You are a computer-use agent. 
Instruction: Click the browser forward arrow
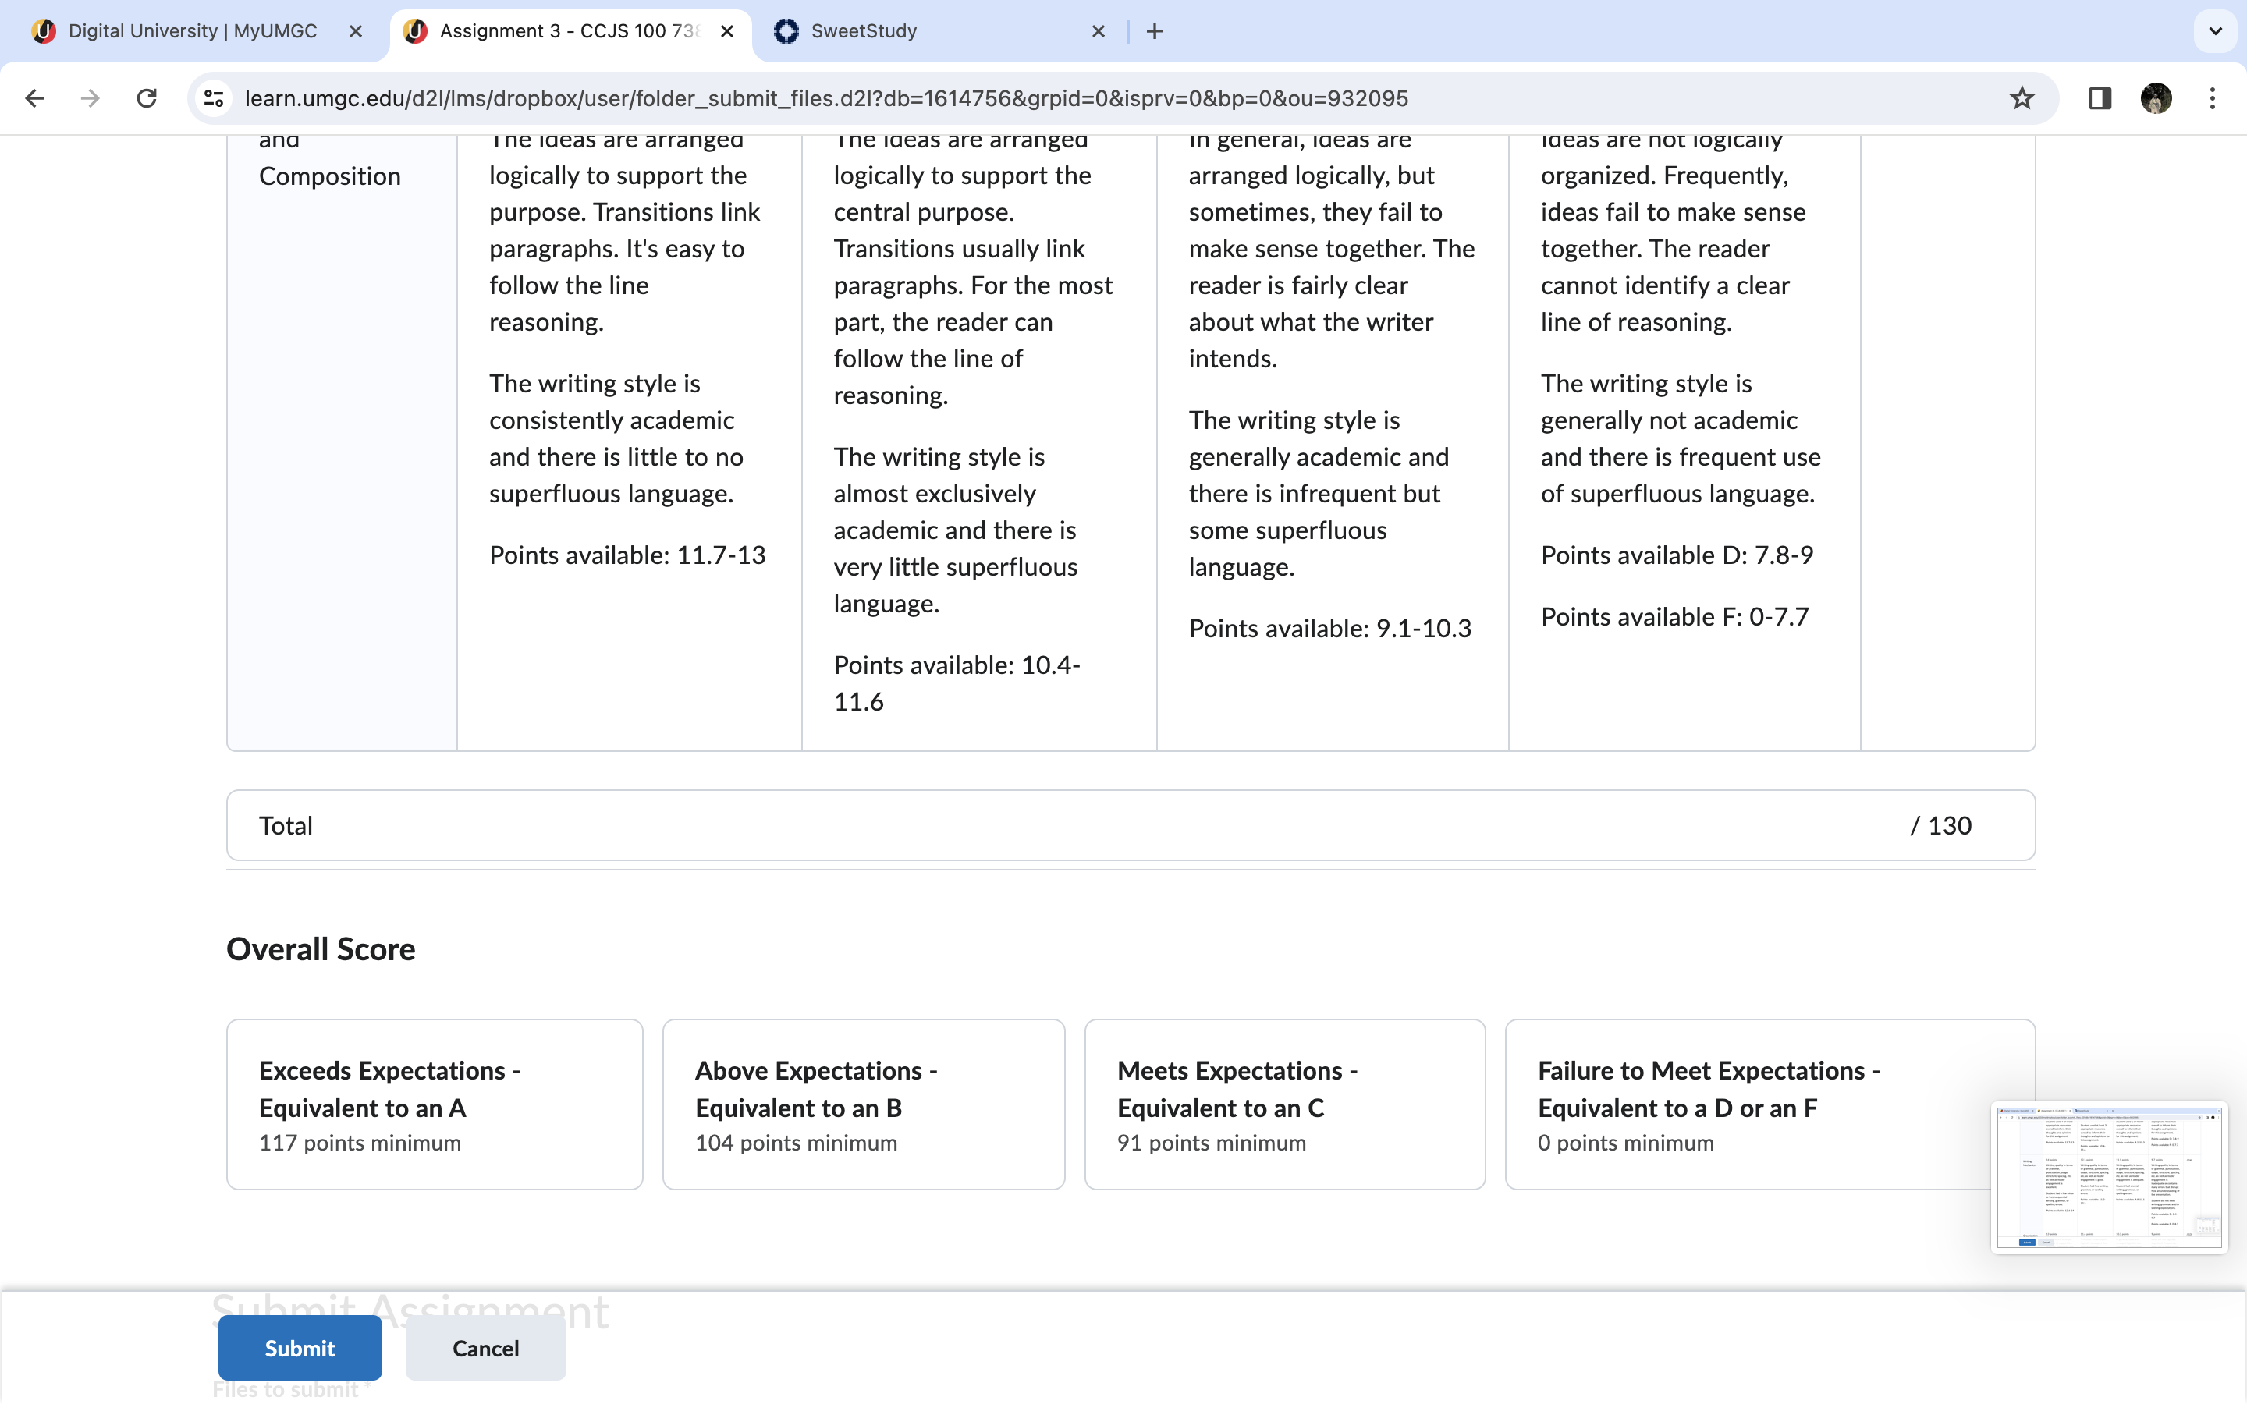(x=90, y=98)
